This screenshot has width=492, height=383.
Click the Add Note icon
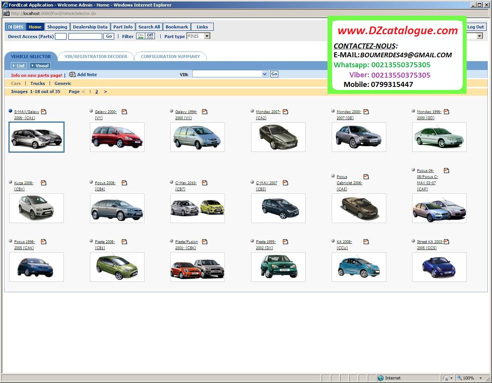coord(72,75)
